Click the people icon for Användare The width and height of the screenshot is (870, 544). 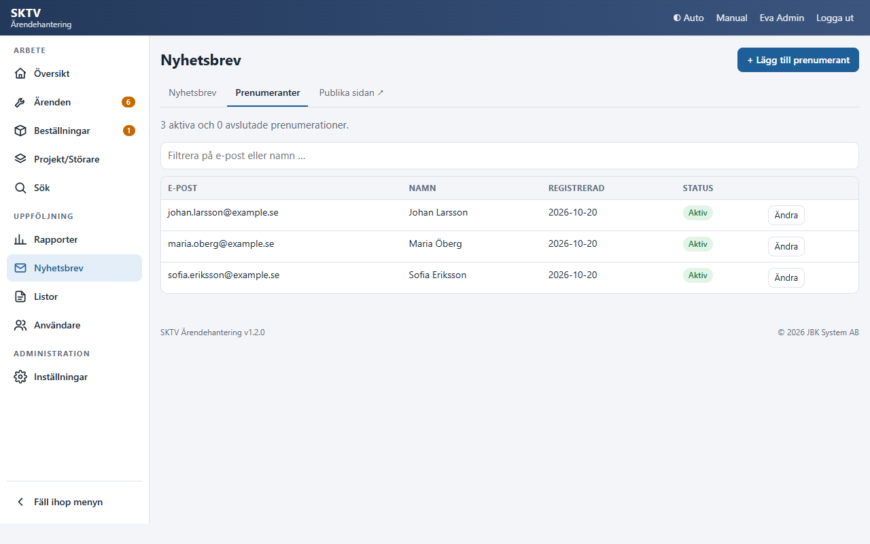tap(20, 325)
